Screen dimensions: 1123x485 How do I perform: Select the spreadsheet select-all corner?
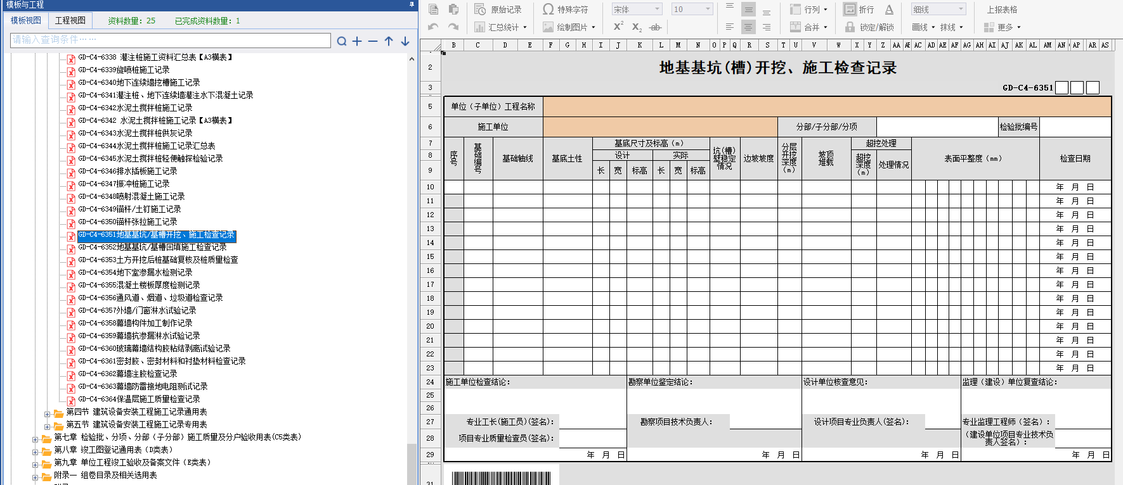(431, 46)
